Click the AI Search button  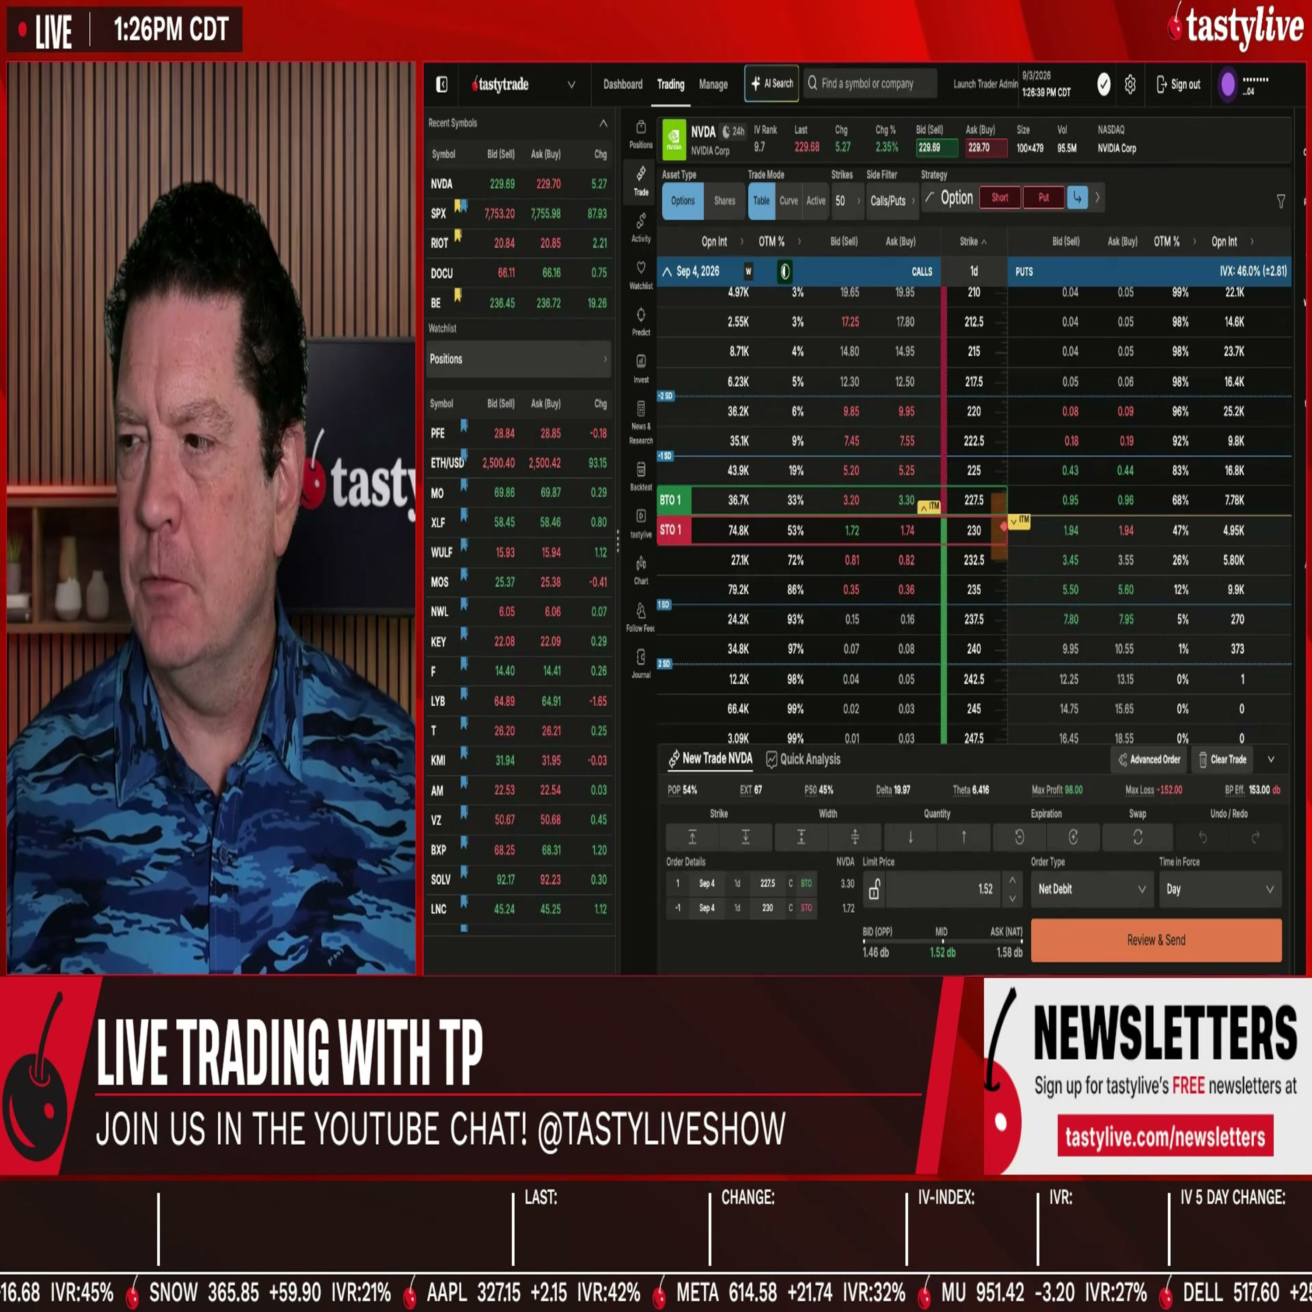tap(771, 84)
